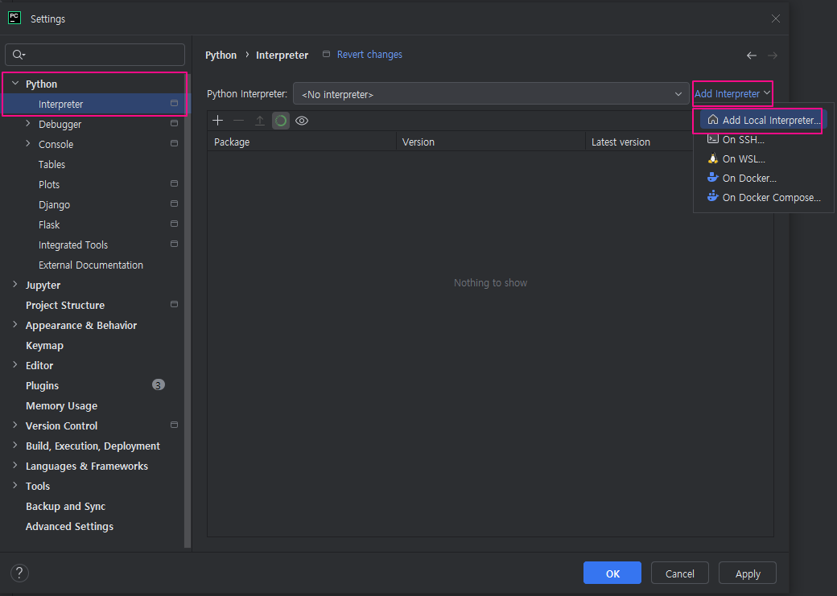Click the icon before Revert changes
Viewport: 837px width, 596px height.
[x=326, y=54]
